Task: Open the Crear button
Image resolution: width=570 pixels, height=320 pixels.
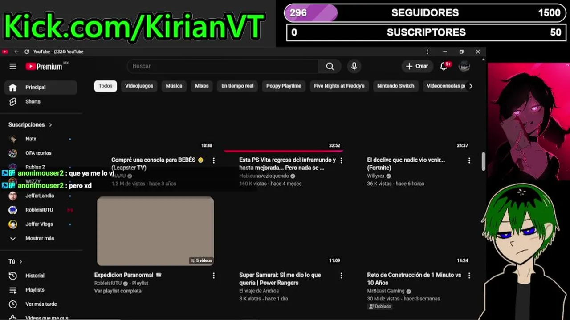Action: coord(417,66)
